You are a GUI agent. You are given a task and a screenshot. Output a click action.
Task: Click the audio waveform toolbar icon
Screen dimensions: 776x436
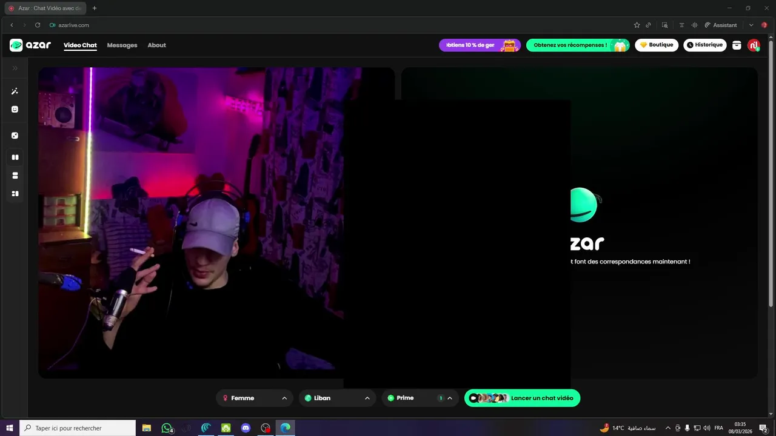coord(695,25)
